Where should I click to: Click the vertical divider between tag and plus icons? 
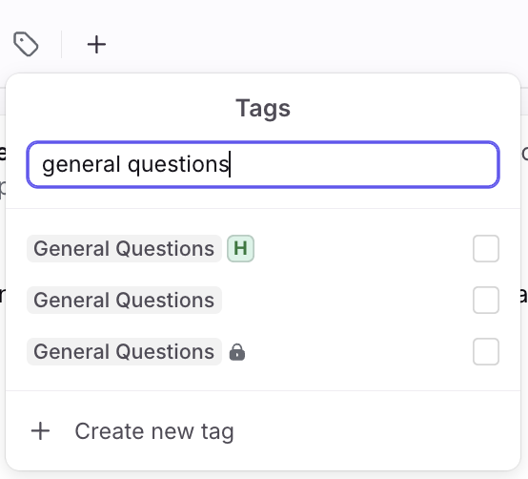tap(62, 44)
